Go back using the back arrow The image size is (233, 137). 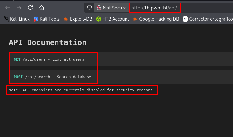[8, 8]
